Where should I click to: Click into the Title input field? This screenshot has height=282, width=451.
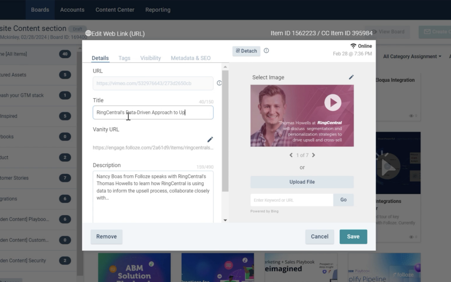click(x=153, y=112)
